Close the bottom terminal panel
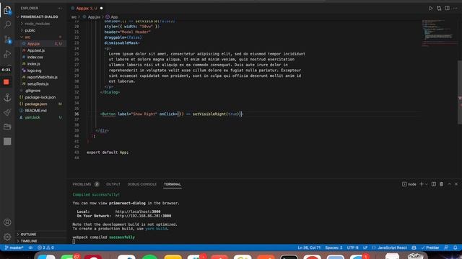Screen dimensions: 462x259 click(456, 184)
